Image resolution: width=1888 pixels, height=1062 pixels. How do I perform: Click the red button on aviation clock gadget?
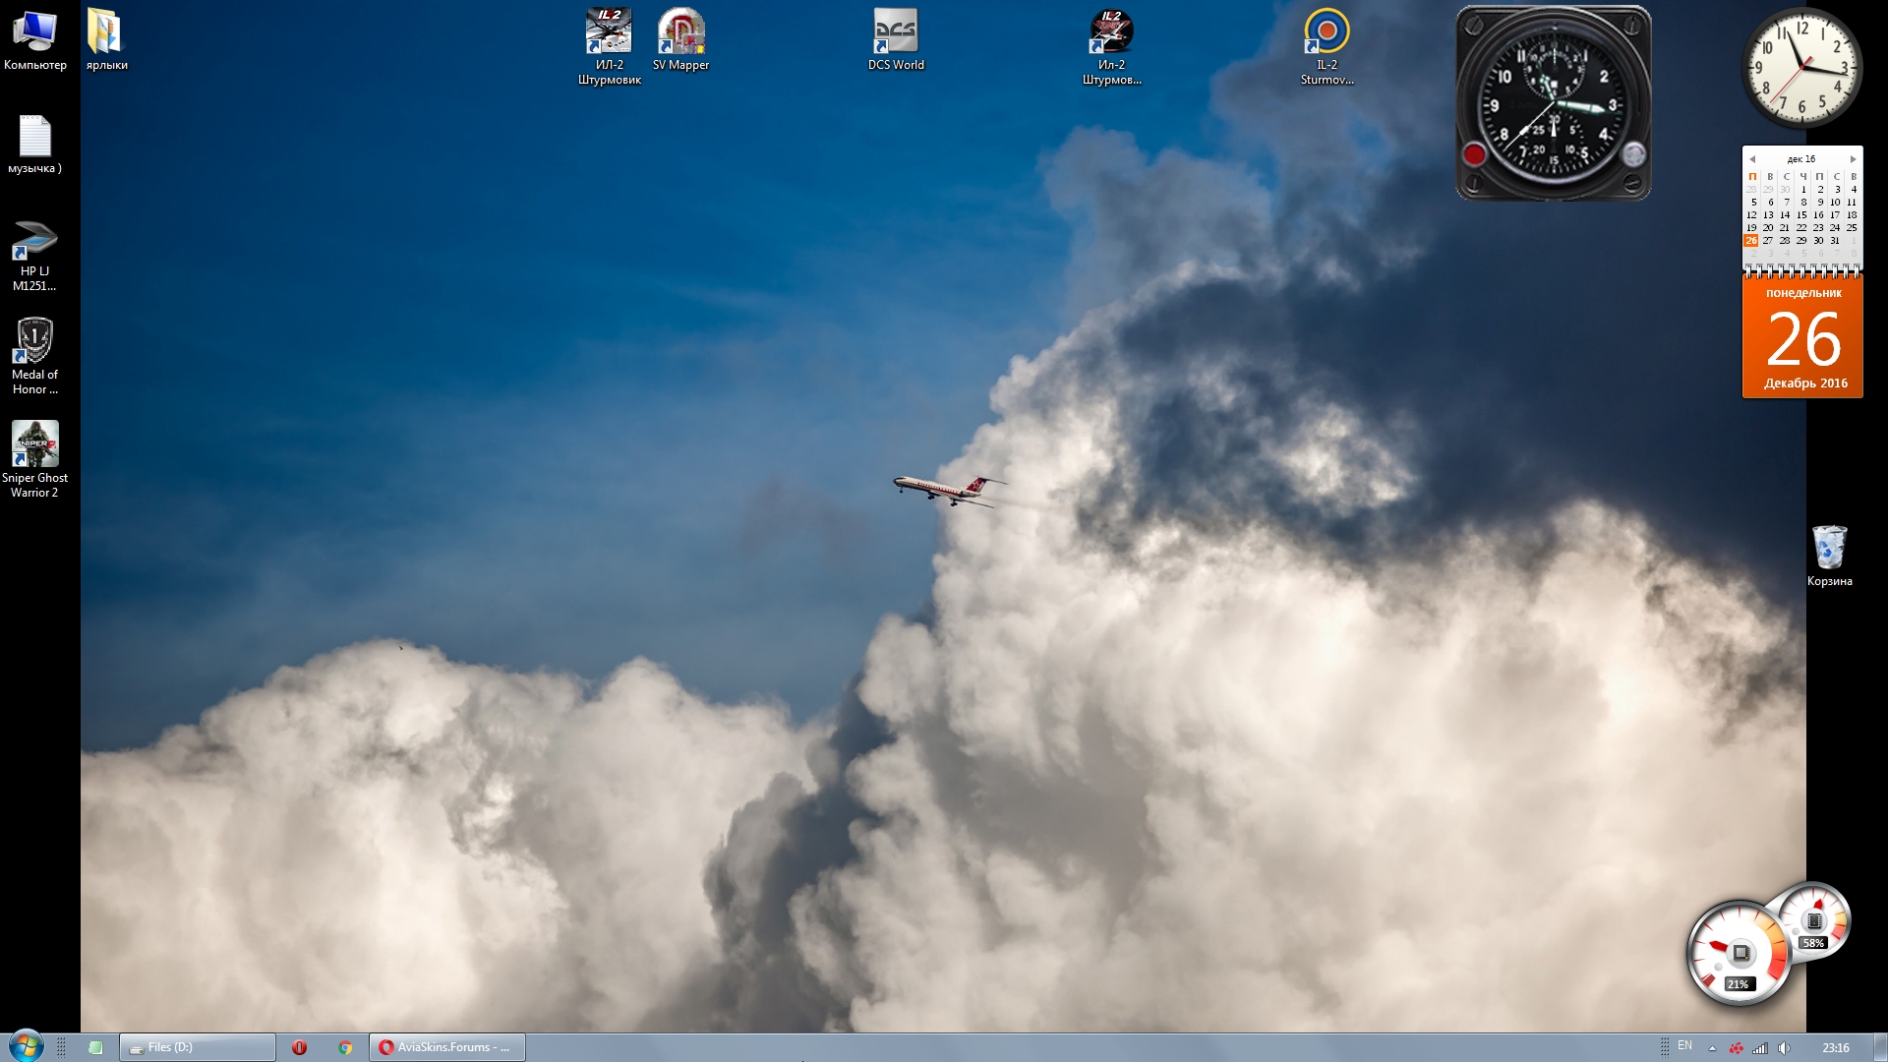point(1474,153)
